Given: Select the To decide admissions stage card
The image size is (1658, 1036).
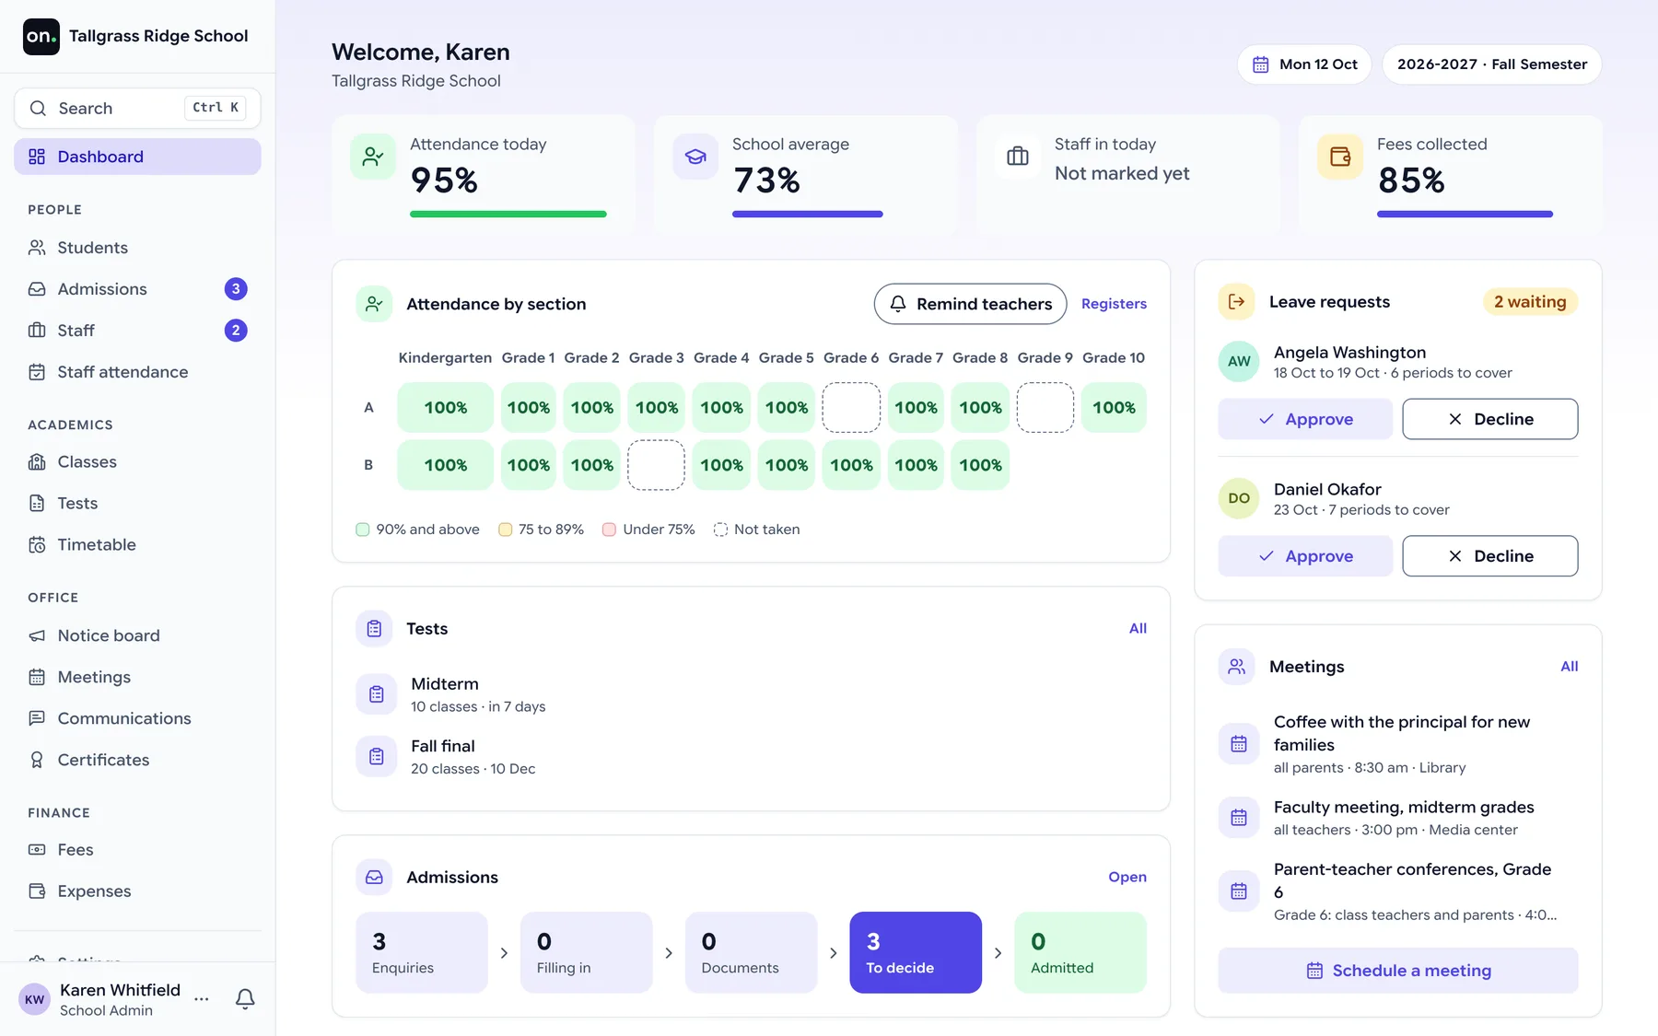Looking at the screenshot, I should point(916,952).
